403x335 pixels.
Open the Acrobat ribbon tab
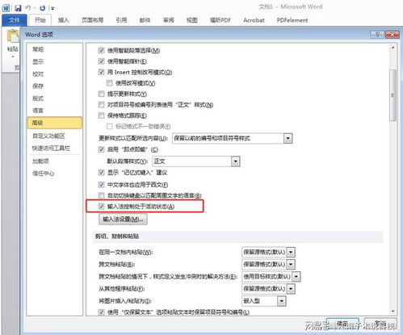tap(254, 20)
